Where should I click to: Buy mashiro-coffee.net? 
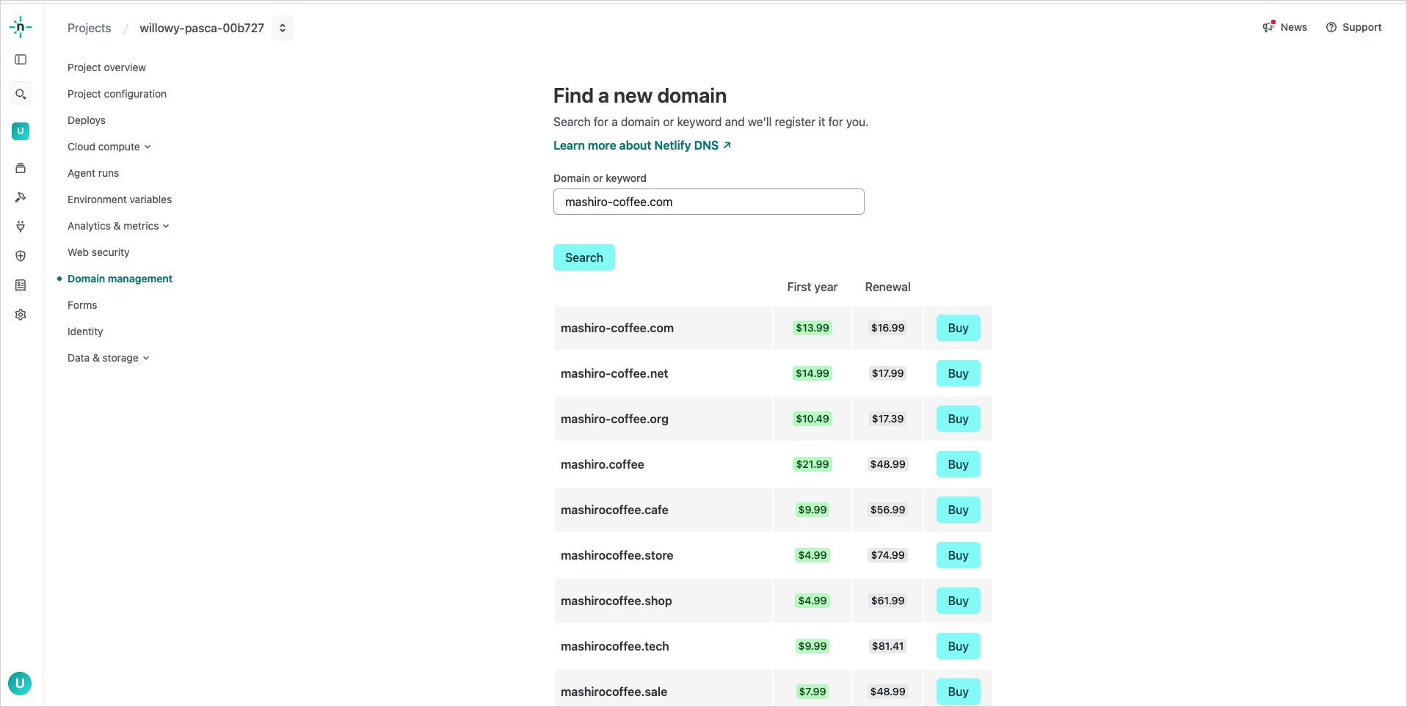(x=958, y=373)
